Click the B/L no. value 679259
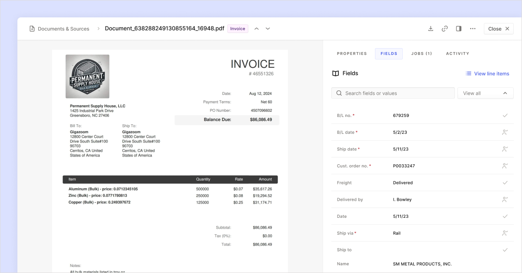Image resolution: width=522 pixels, height=273 pixels. click(401, 116)
